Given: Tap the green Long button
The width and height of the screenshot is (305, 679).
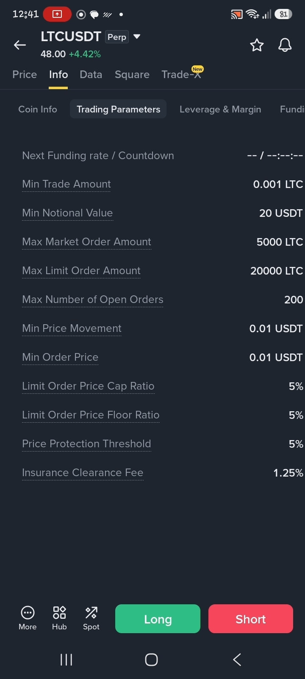Looking at the screenshot, I should pos(158,619).
